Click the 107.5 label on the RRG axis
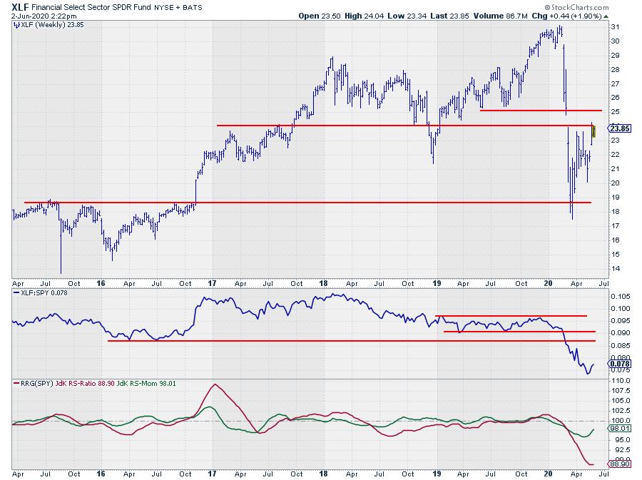 (x=621, y=390)
